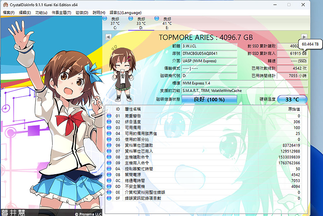Open the 檔案(F) menu
This screenshot has height=216, width=323.
click(9, 12)
